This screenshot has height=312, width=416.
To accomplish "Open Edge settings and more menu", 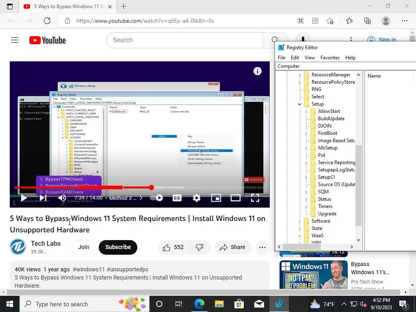I will 404,21.
